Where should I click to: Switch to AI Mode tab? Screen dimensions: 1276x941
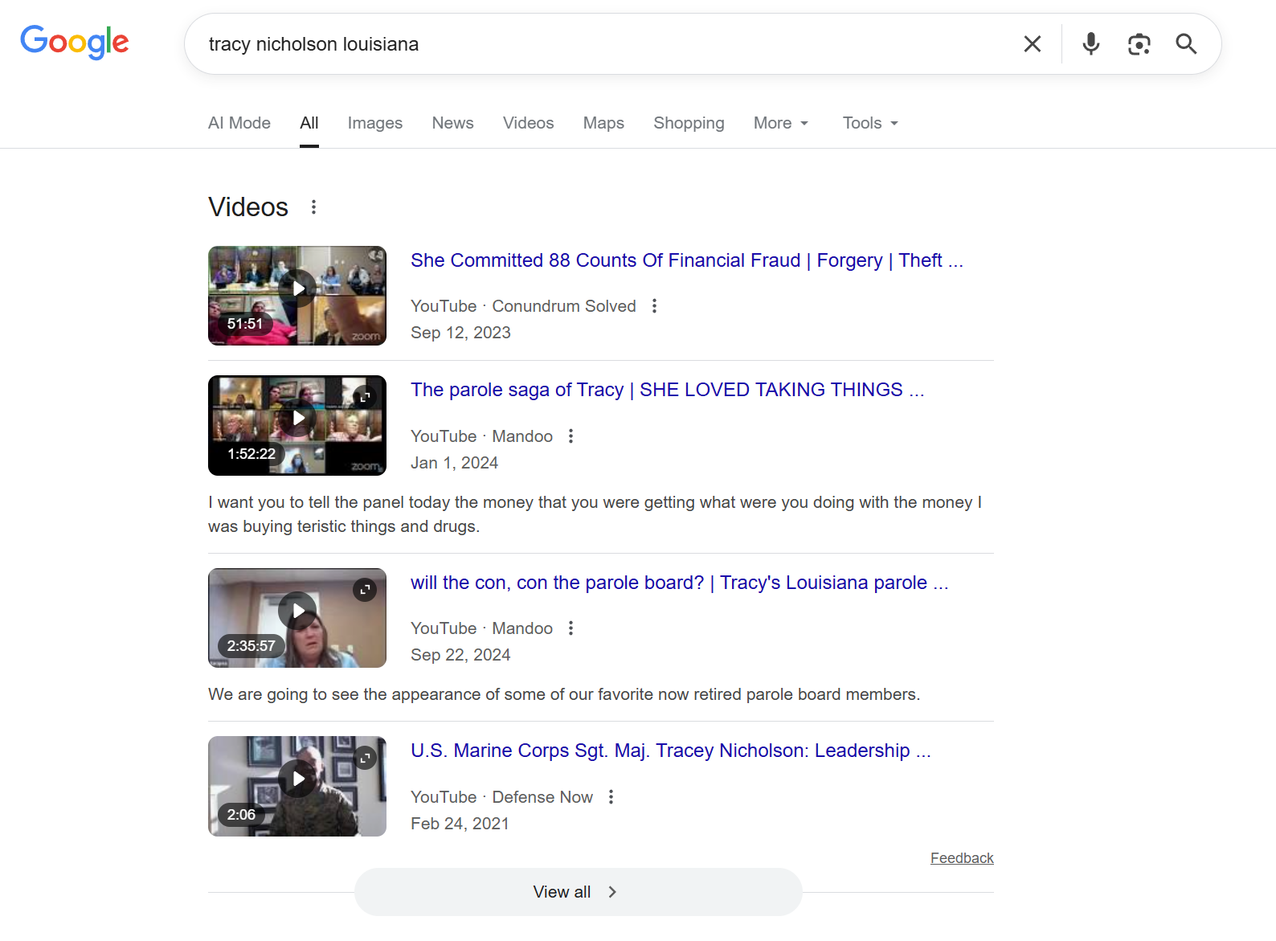tap(239, 123)
